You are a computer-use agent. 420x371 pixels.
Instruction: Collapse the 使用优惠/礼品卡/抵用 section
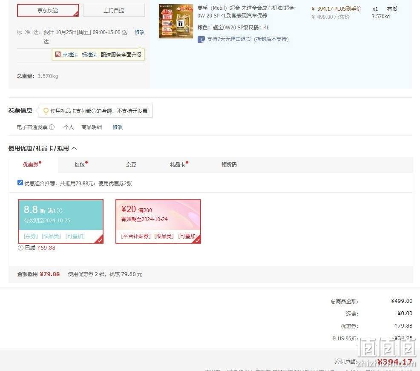[x=75, y=148]
